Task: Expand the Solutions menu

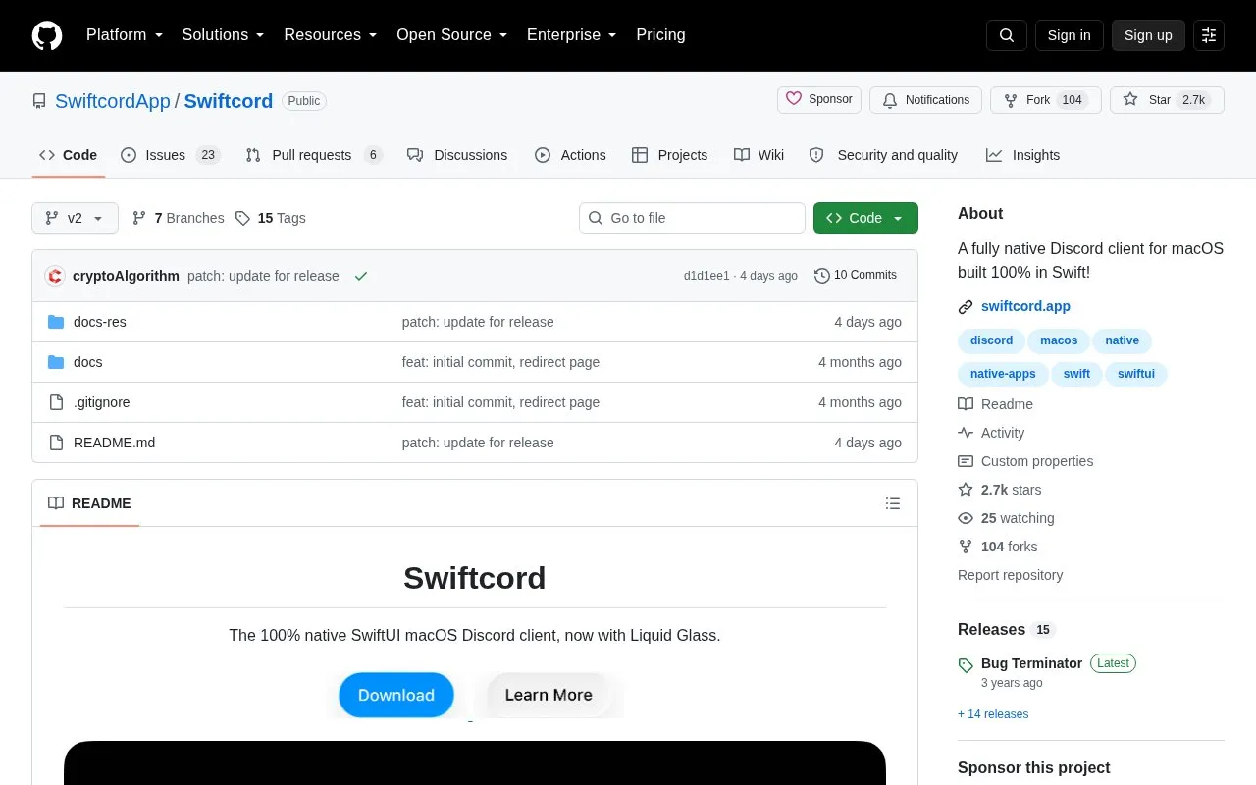Action: click(x=224, y=35)
